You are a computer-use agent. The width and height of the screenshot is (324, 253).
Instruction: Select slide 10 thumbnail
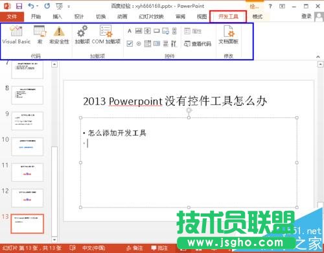[27, 147]
